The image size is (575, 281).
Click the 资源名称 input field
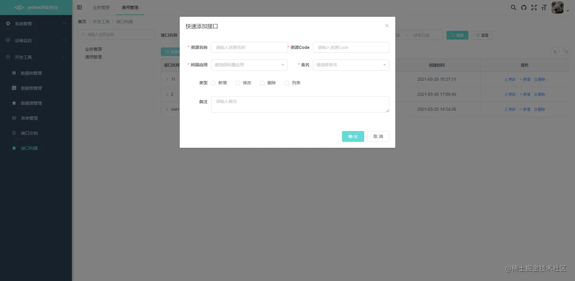point(249,47)
